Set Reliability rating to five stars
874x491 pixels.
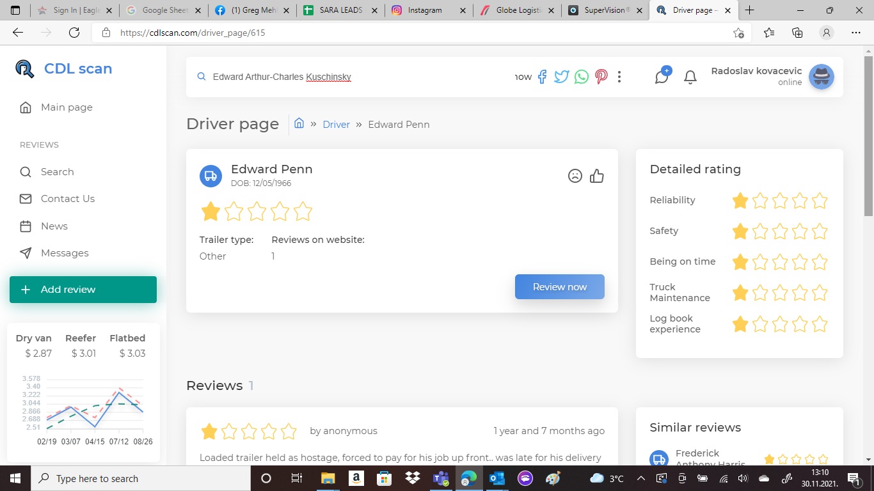(820, 201)
